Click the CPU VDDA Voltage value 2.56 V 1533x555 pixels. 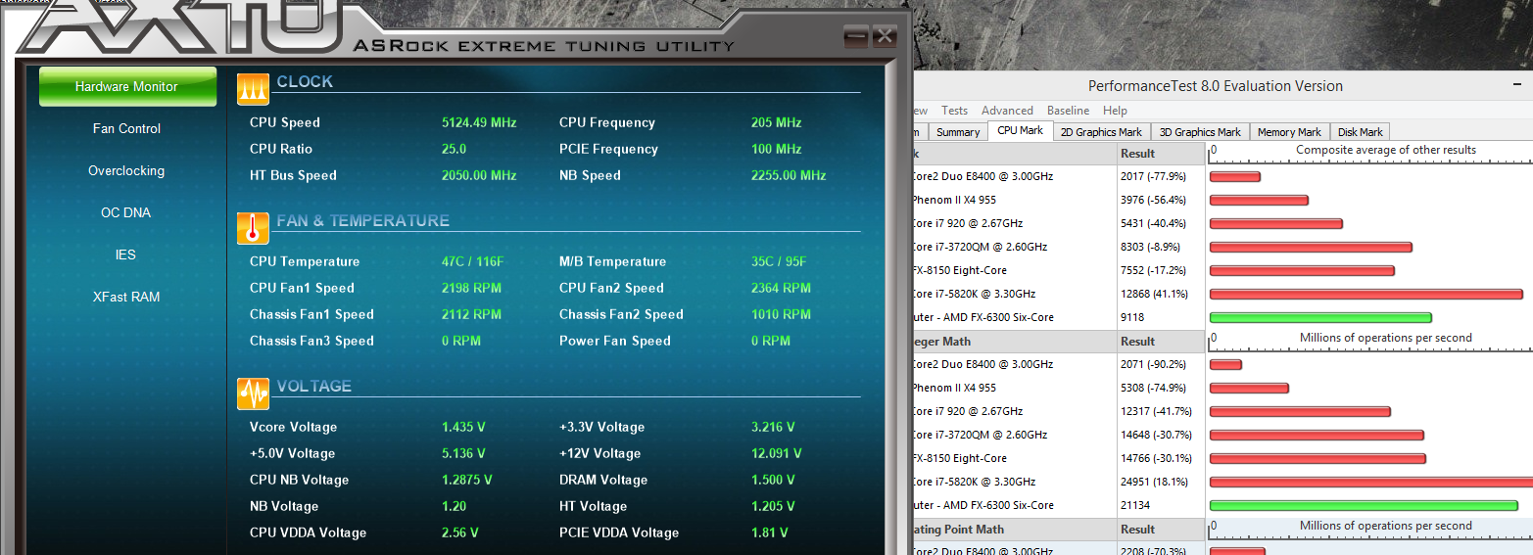(x=460, y=532)
